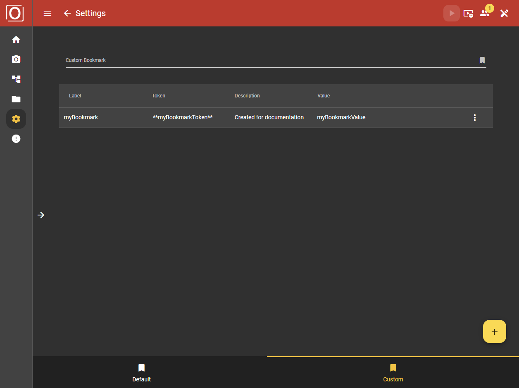Open the hamburger navigation menu
Image resolution: width=519 pixels, height=388 pixels.
(47, 13)
